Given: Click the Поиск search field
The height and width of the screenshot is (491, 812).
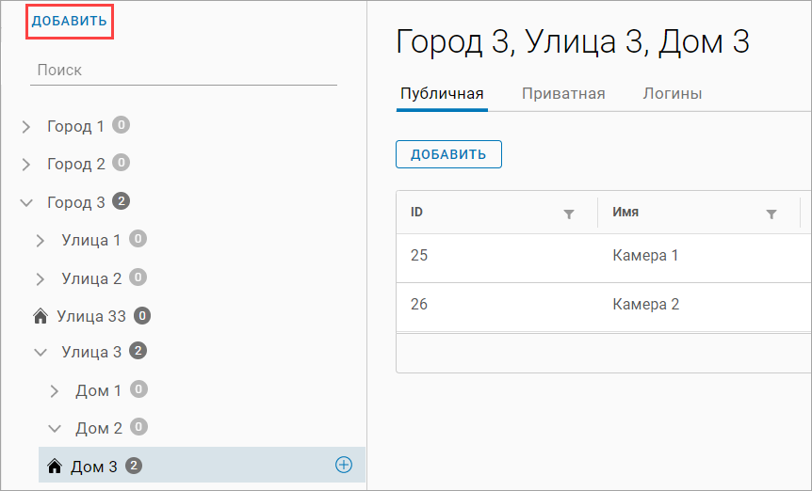Looking at the screenshot, I should point(184,70).
